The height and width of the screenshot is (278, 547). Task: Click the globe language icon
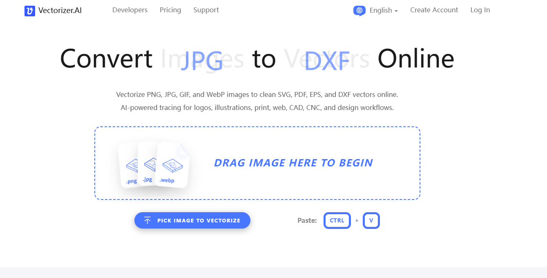pos(359,11)
